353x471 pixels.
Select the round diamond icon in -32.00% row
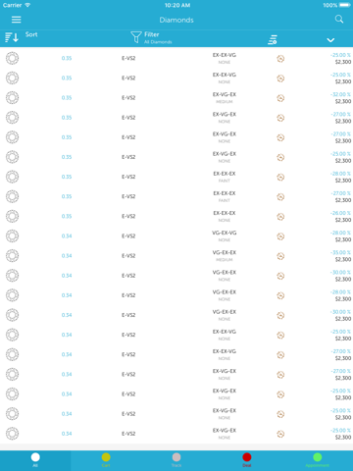pyautogui.click(x=13, y=98)
